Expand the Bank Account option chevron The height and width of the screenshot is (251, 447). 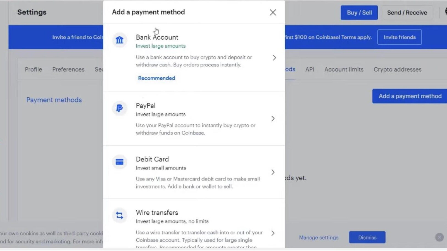coord(274,58)
